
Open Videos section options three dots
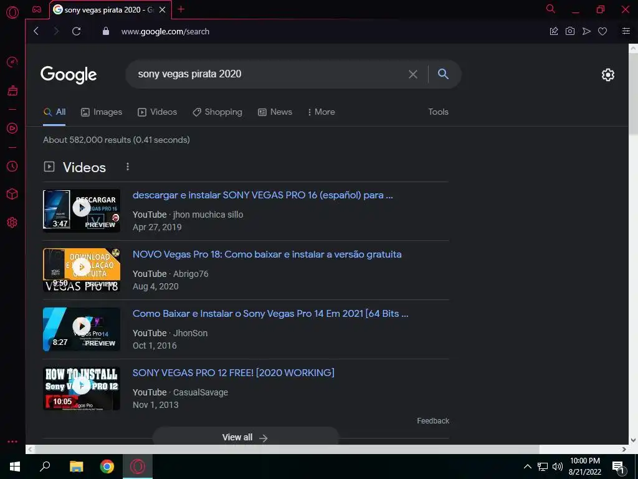click(127, 167)
